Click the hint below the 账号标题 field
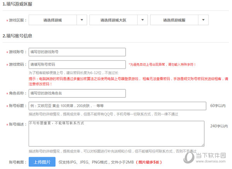This screenshot has height=169, width=232. [x=103, y=114]
